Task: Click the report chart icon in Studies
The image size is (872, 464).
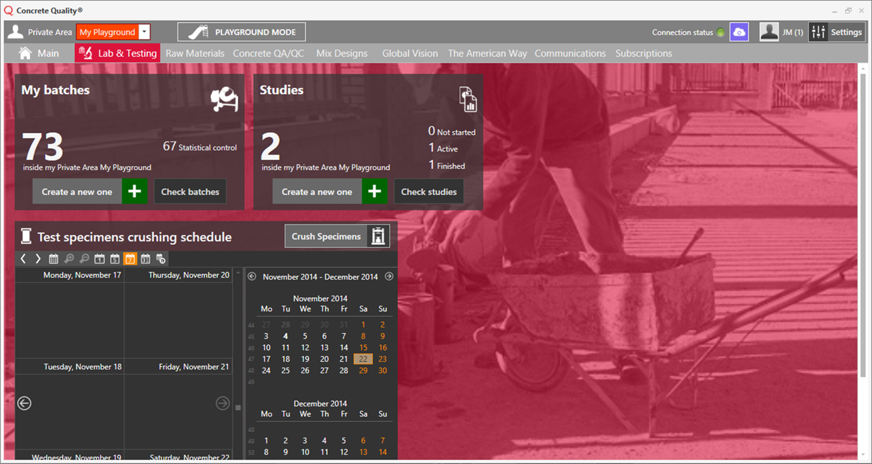Action: (468, 99)
